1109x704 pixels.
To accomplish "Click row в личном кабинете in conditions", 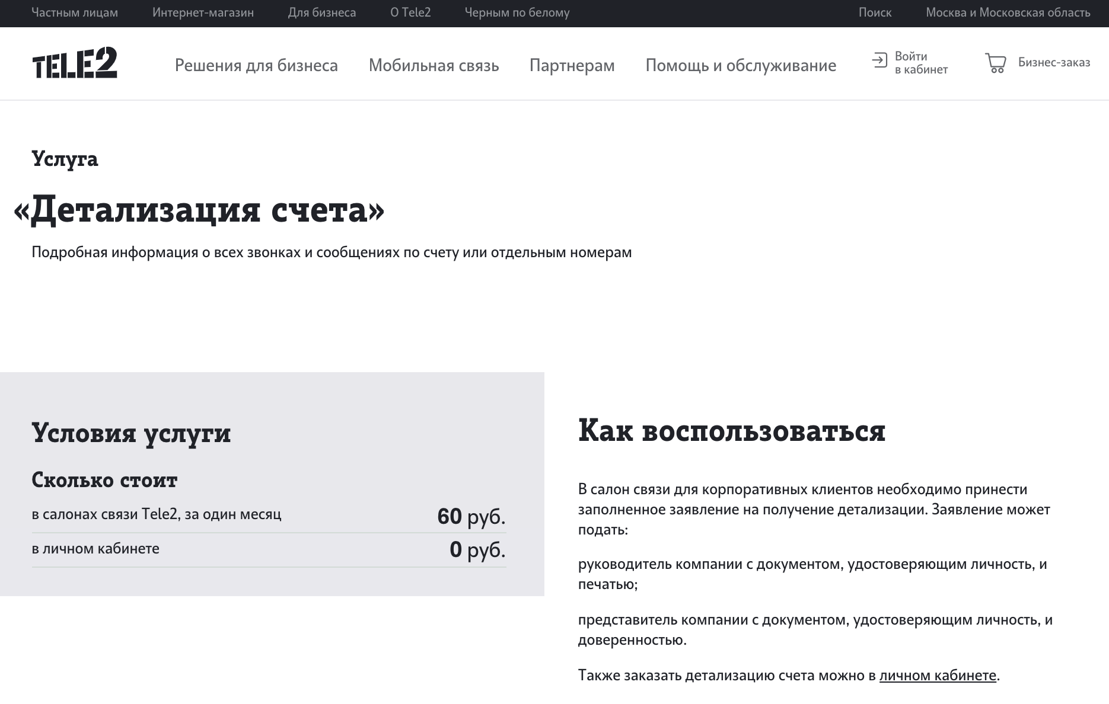I will [269, 549].
